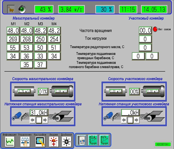
Task: Click the 14.05.13 date display
Action: point(154,9)
